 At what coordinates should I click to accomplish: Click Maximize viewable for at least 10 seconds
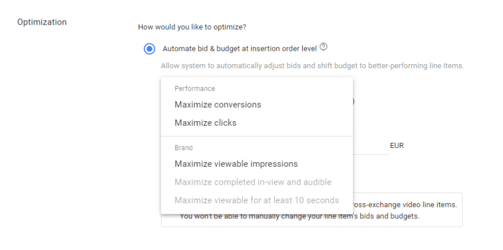click(x=256, y=200)
